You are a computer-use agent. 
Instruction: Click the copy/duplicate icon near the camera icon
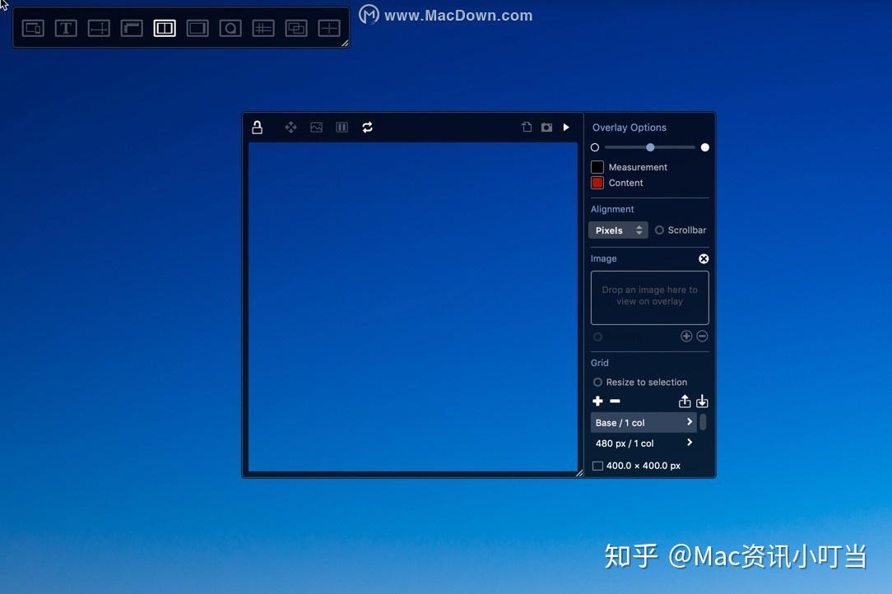click(527, 128)
